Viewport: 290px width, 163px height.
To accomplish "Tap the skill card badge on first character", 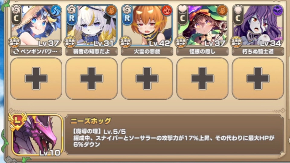I will click(14, 42).
